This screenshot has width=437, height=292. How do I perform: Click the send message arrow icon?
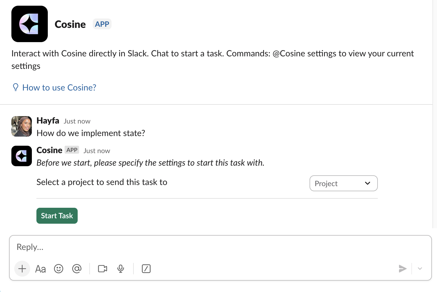click(402, 269)
